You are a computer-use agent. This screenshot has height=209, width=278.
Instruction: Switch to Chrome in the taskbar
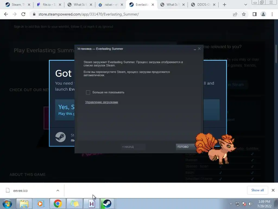click(x=58, y=204)
